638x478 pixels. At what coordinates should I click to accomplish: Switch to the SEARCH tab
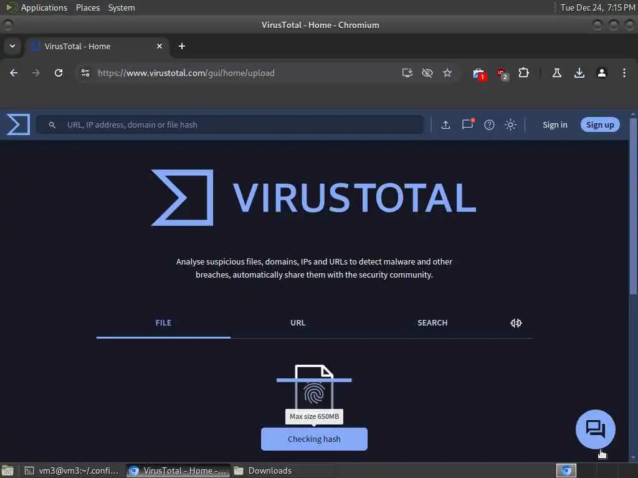click(432, 323)
